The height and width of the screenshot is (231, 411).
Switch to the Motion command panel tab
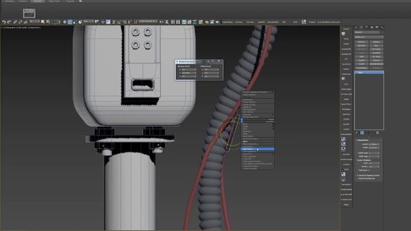click(372, 27)
